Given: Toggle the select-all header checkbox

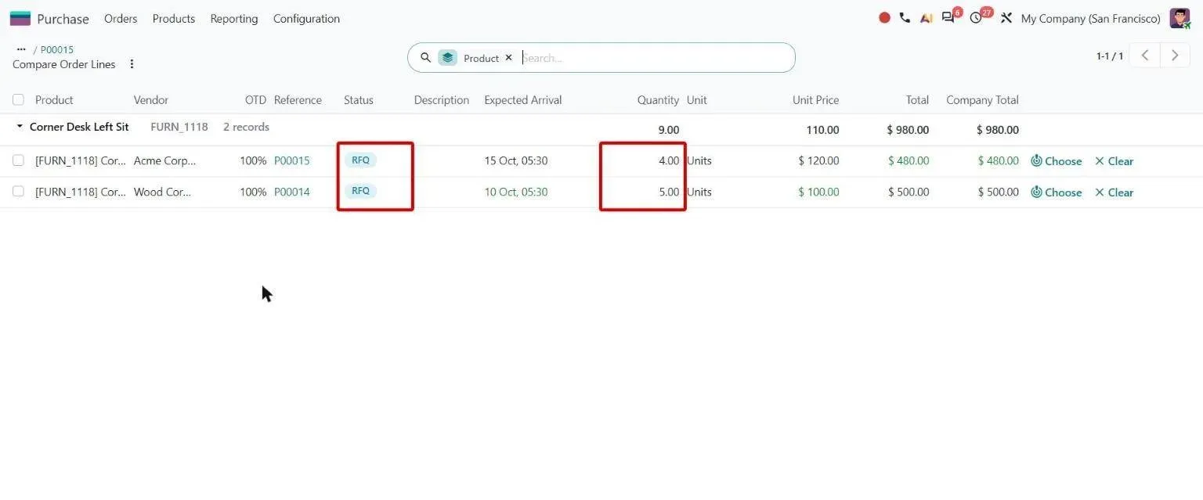Looking at the screenshot, I should tap(18, 100).
